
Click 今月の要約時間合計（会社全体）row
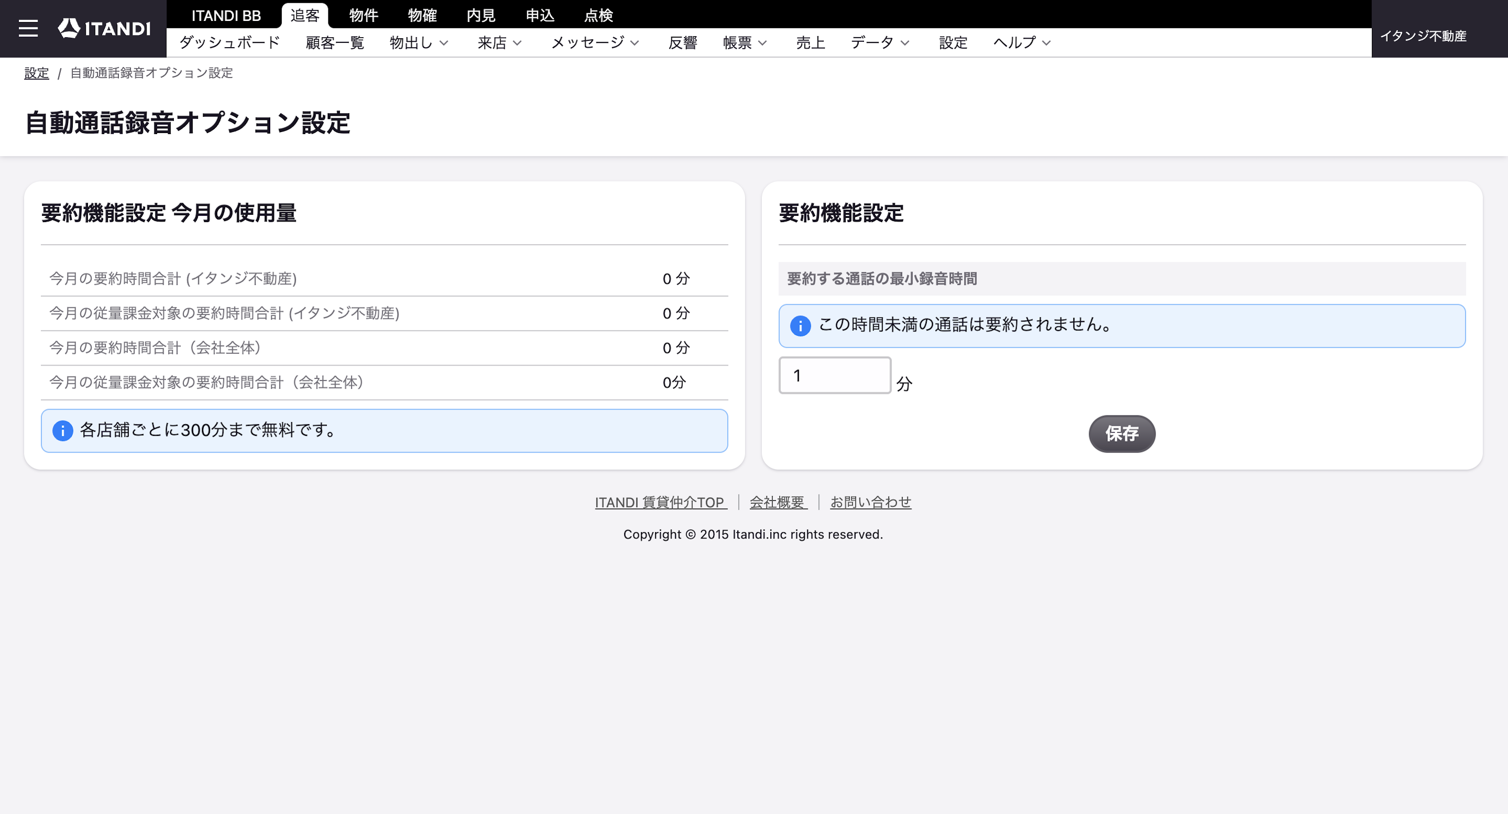(x=385, y=348)
